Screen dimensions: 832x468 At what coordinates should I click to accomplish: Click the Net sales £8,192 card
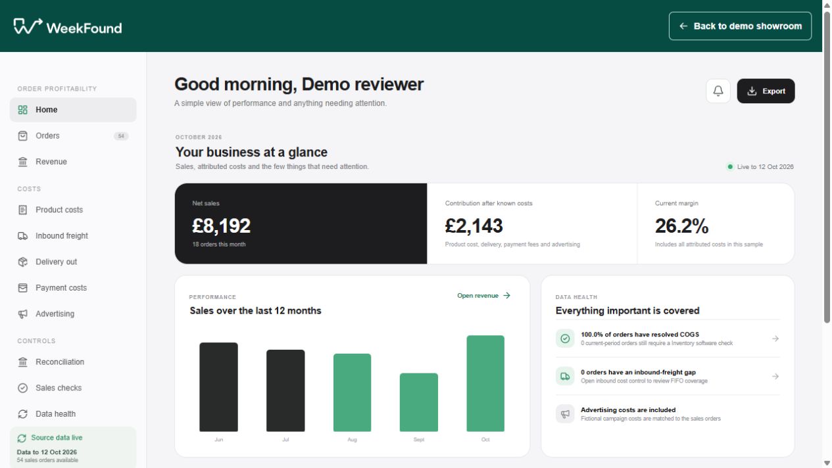[301, 223]
